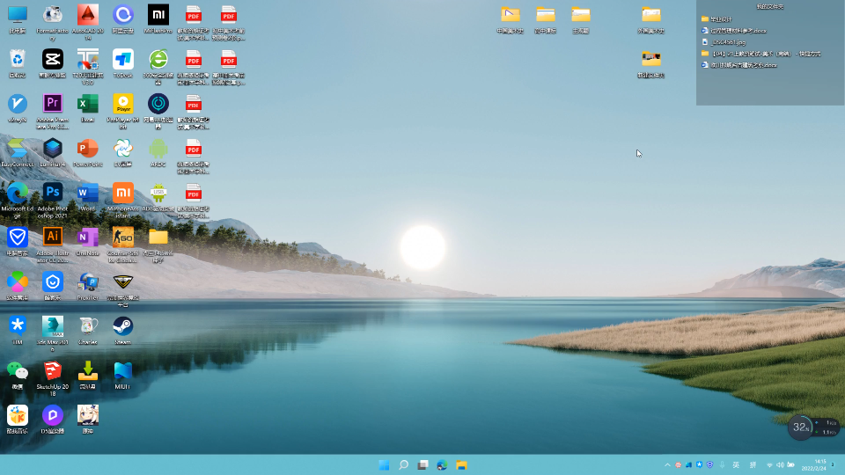Open the Steam desktop shortcut
This screenshot has width=845, height=475.
point(123,330)
